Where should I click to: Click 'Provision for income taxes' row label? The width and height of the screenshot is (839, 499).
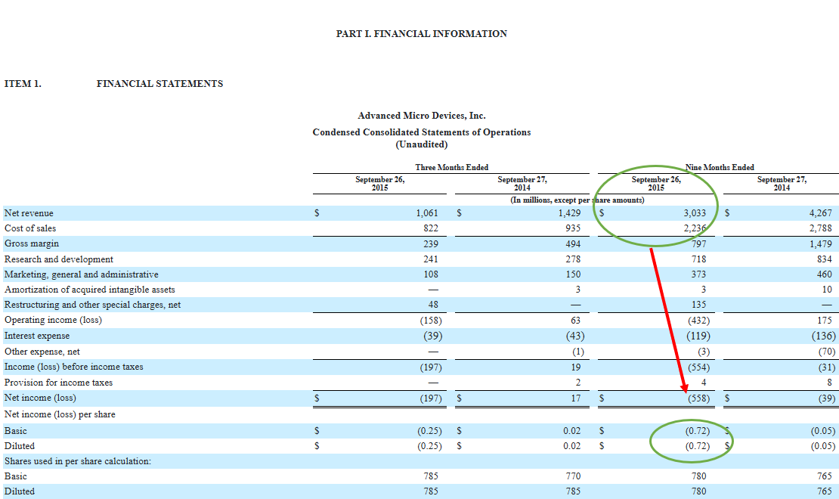58,383
